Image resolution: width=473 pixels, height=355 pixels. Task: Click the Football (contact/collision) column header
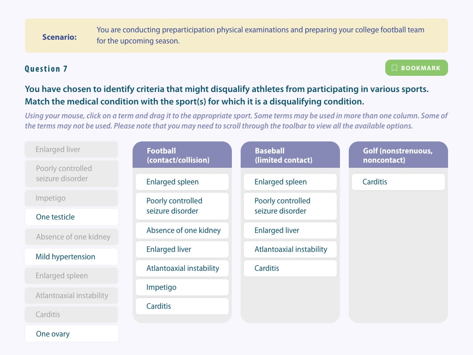(182, 155)
